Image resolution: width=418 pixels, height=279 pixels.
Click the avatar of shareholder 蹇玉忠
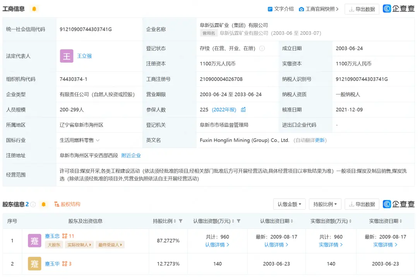[x=34, y=241]
